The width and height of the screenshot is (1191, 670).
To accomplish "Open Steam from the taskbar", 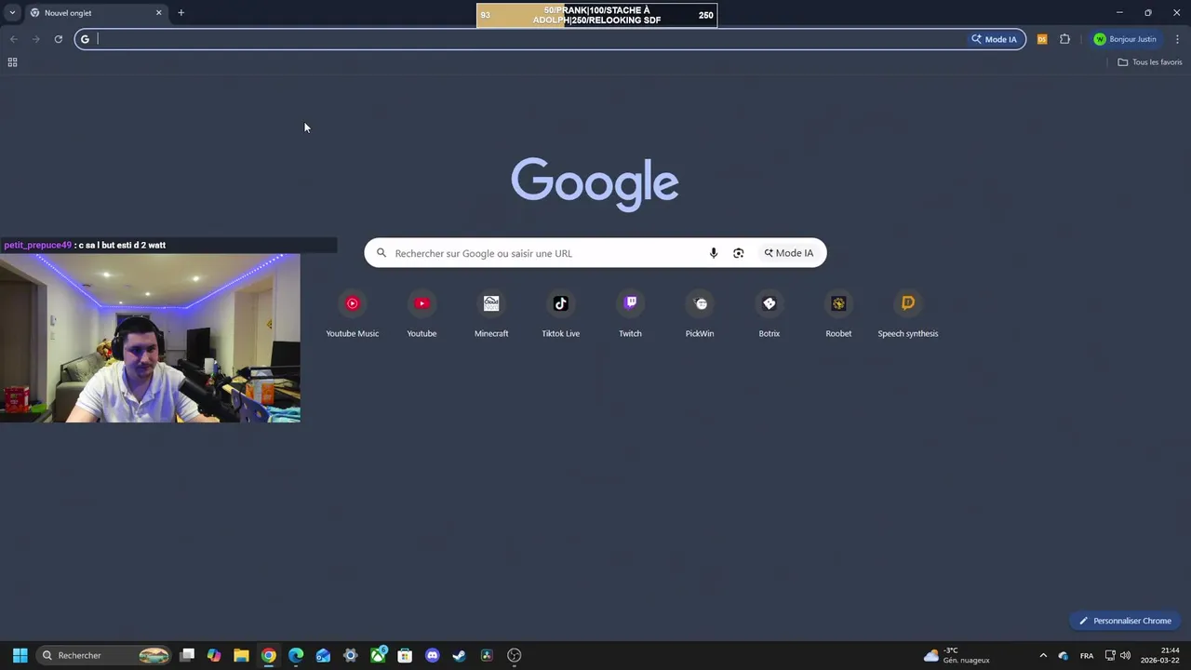I will (459, 655).
